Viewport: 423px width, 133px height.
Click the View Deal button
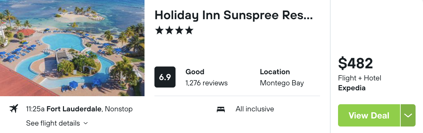point(369,115)
